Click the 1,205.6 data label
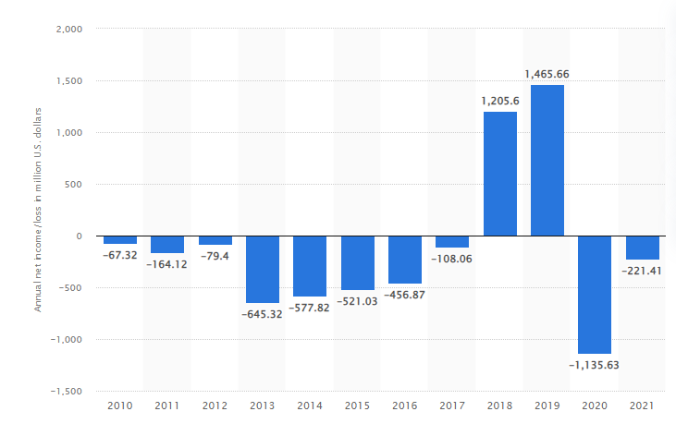The height and width of the screenshot is (436, 676). pos(499,100)
